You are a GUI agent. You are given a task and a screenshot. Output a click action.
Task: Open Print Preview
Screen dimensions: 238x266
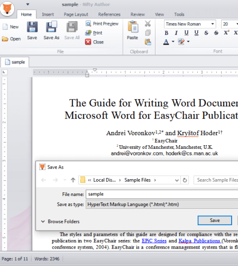pos(102,24)
